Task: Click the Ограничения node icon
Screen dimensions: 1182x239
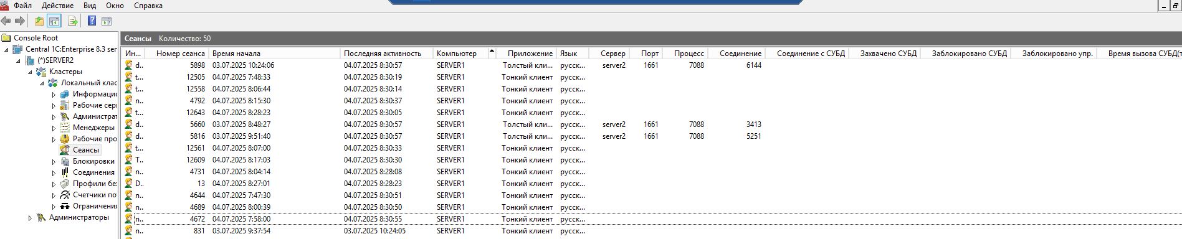Action: (x=65, y=206)
